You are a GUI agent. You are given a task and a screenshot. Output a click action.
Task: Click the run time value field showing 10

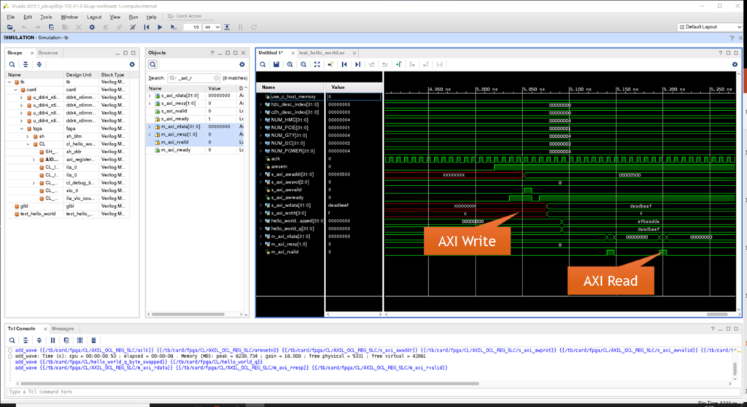pyautogui.click(x=193, y=27)
